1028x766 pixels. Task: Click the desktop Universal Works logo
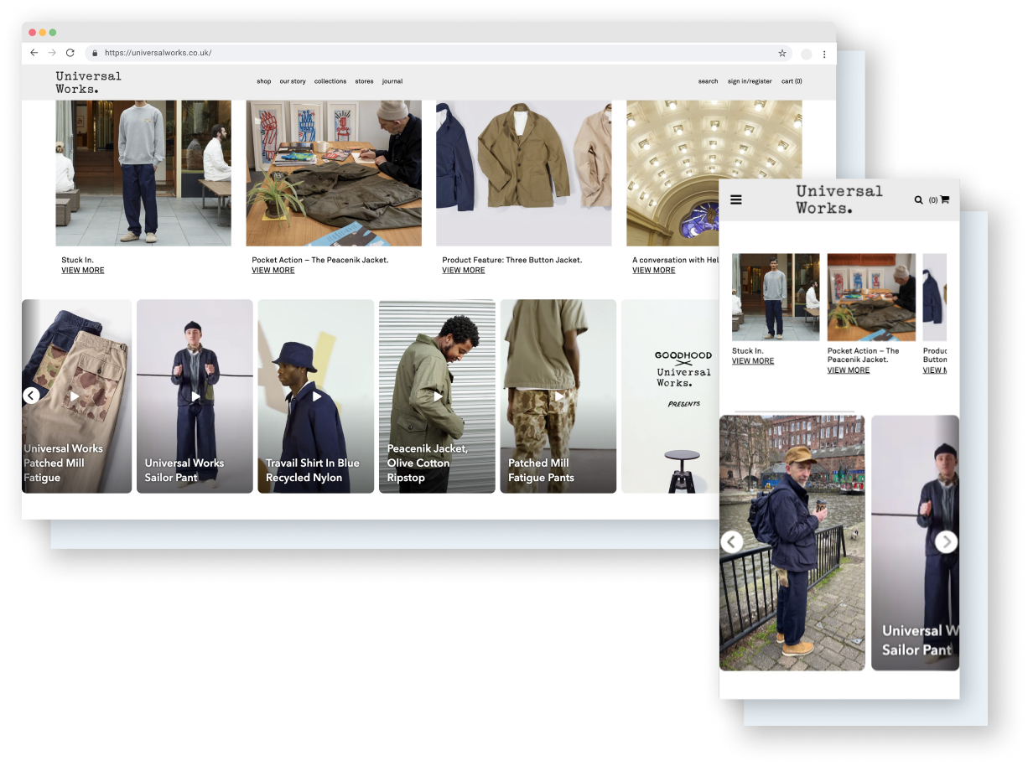[x=89, y=82]
